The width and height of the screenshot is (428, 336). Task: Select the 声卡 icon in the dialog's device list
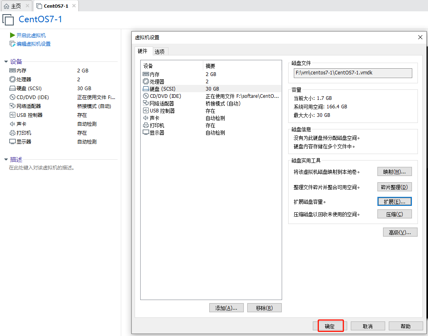coord(146,118)
